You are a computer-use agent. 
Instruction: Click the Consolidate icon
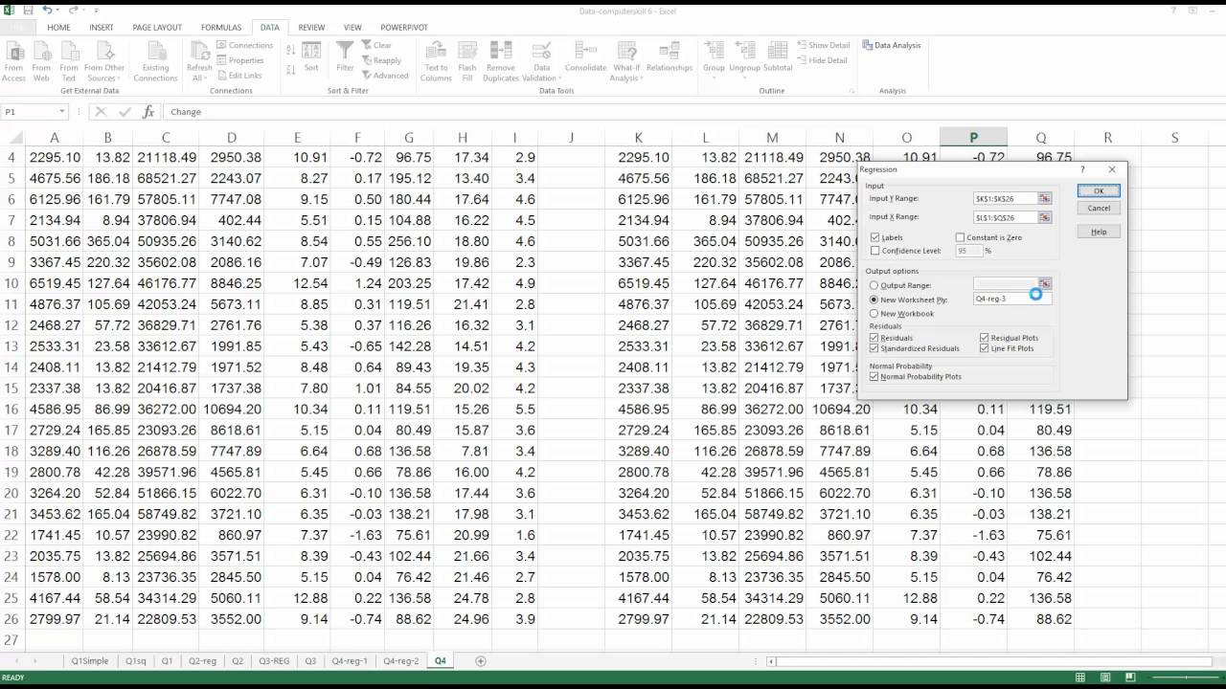[x=585, y=51]
